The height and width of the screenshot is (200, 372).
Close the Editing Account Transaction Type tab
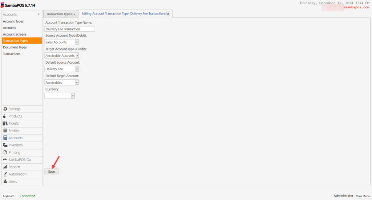coord(168,14)
